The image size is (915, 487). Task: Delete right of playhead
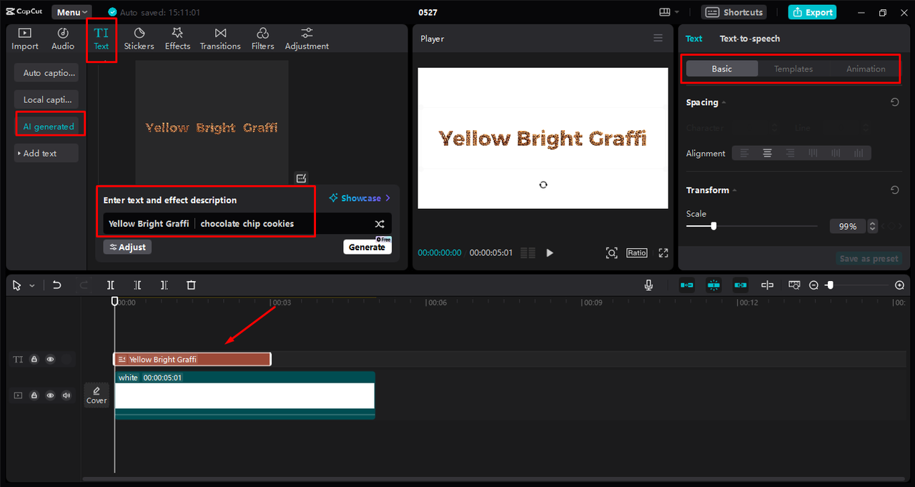(164, 285)
